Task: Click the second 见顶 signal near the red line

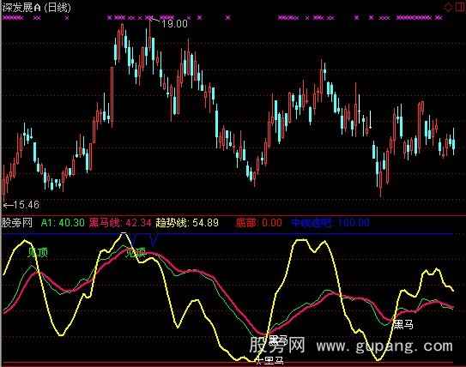Action: click(x=136, y=253)
